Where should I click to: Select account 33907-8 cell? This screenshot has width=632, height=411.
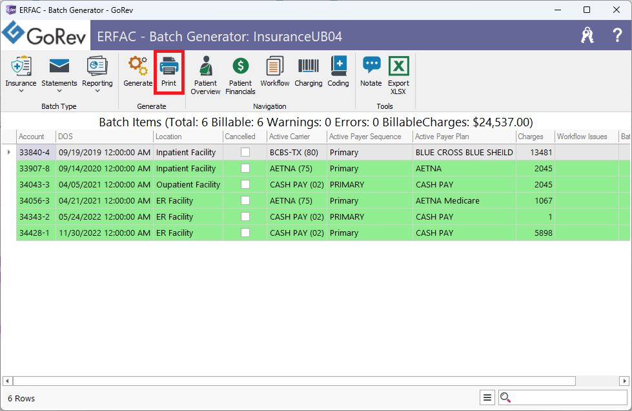[36, 168]
